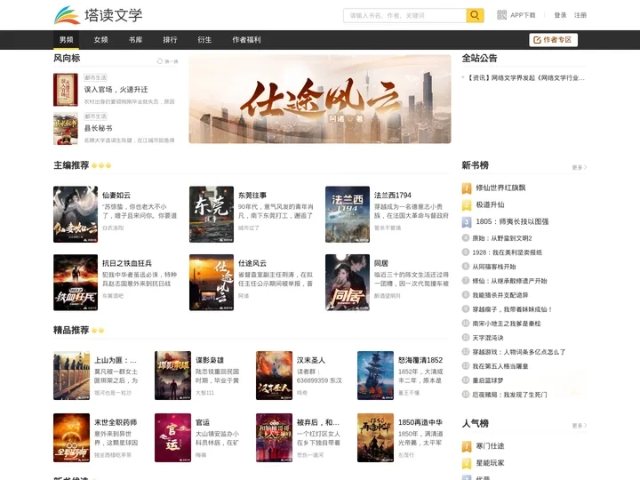Open 极道升仙 in 新书榜
The image size is (640, 480).
[x=490, y=204]
